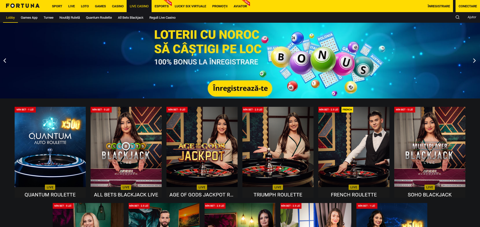The height and width of the screenshot is (227, 480).
Task: Click the ÎNREGISTRARE header button
Action: coord(439,6)
